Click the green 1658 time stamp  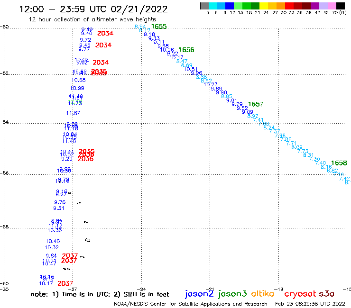(x=339, y=163)
